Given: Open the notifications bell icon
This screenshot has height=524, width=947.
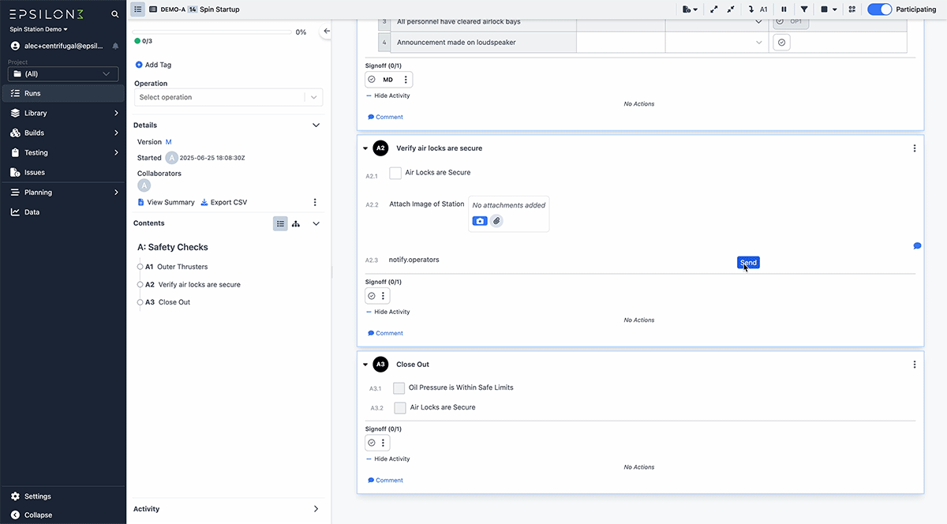Looking at the screenshot, I should pyautogui.click(x=115, y=46).
